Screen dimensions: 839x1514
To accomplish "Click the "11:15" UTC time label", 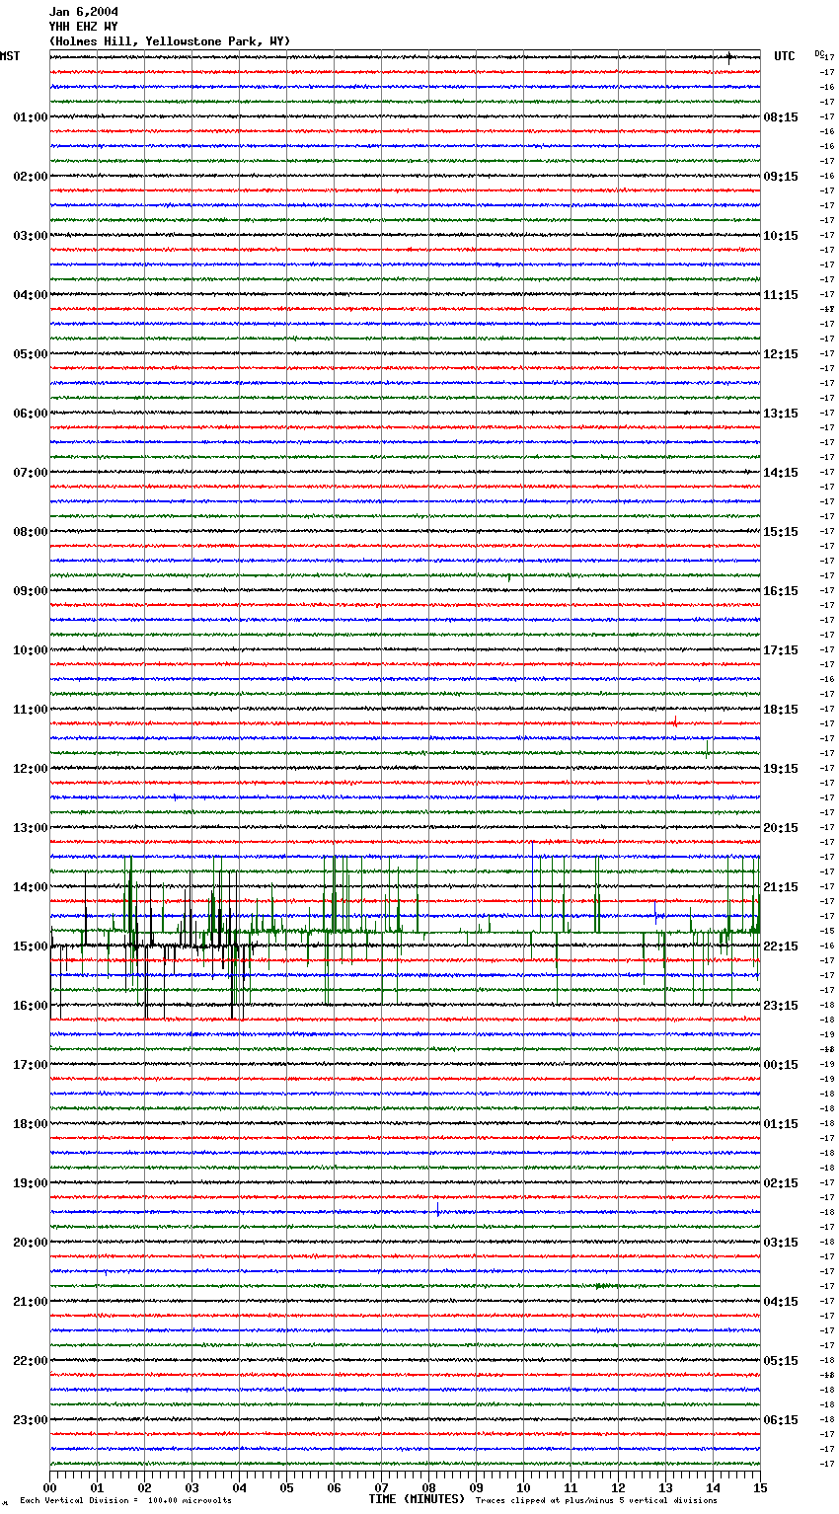I will (781, 295).
